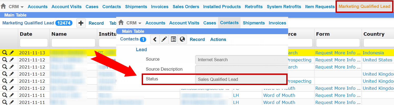Click the Country column filter field
394x105 pixels.
(378, 43)
